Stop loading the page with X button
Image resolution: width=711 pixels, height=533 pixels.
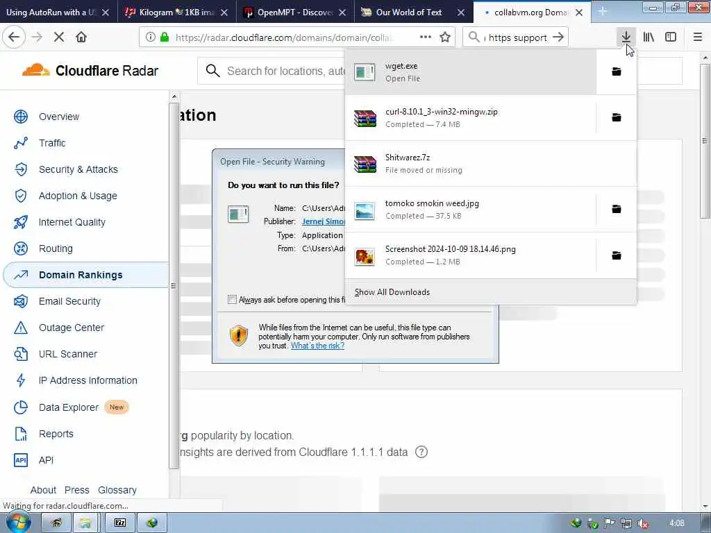click(59, 37)
